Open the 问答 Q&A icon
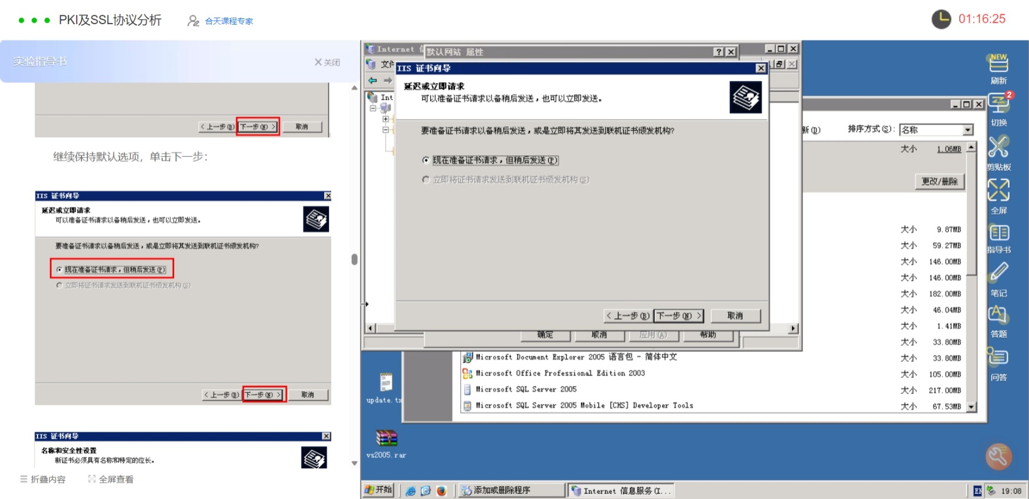Image resolution: width=1029 pixels, height=499 pixels. point(998,357)
